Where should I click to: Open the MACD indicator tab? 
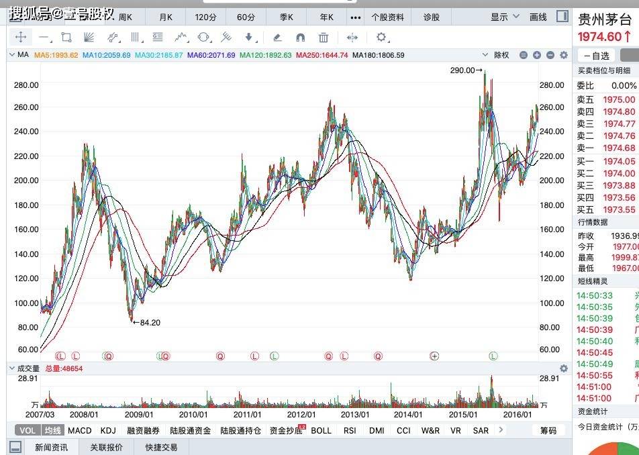pyautogui.click(x=79, y=431)
